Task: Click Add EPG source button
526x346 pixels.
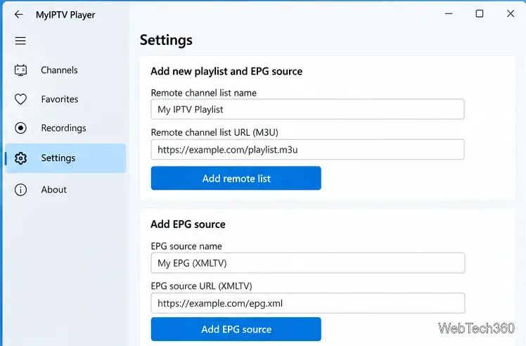Action: [236, 329]
